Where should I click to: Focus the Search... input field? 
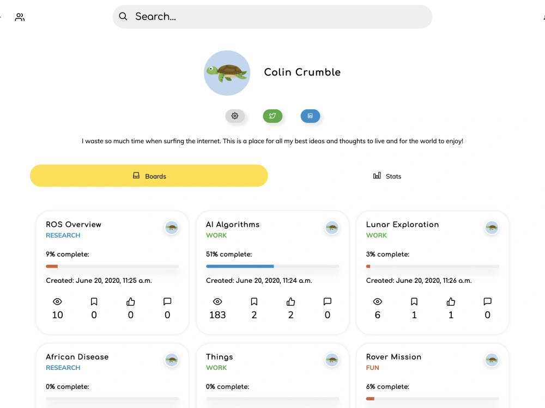[272, 17]
